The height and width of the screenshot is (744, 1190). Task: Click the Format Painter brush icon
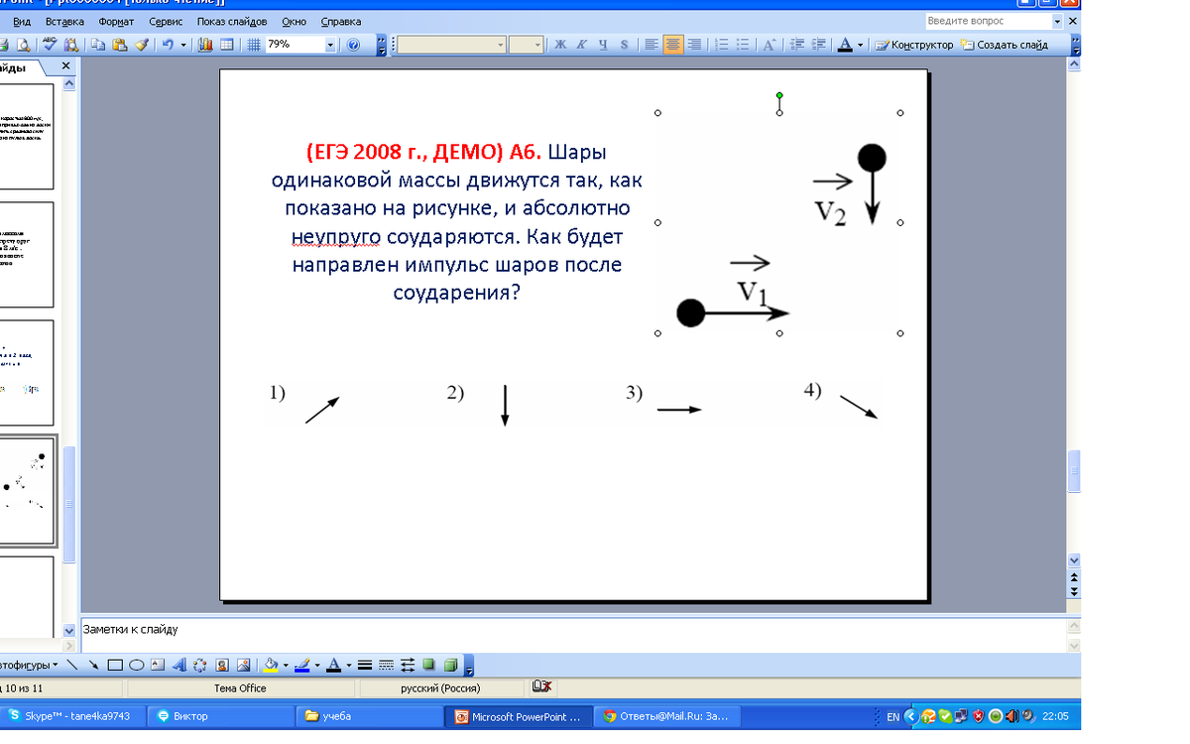click(141, 45)
